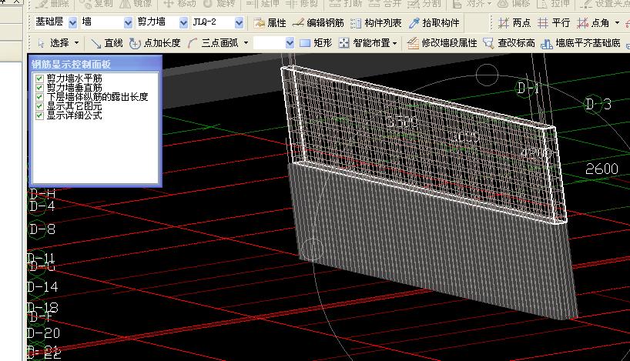Click the D-8 axis label
The image size is (630, 361).
(42, 229)
